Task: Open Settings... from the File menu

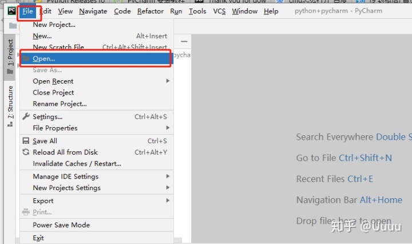Action: pos(97,117)
